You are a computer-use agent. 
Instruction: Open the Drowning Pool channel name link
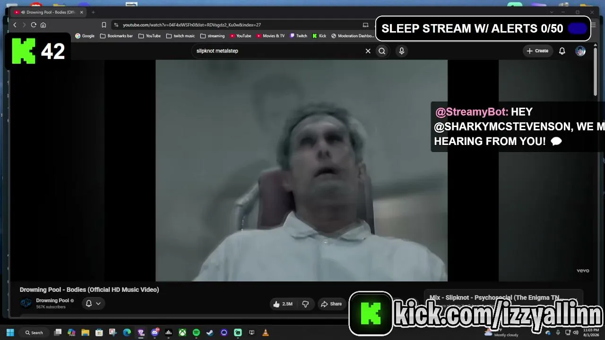pyautogui.click(x=52, y=300)
